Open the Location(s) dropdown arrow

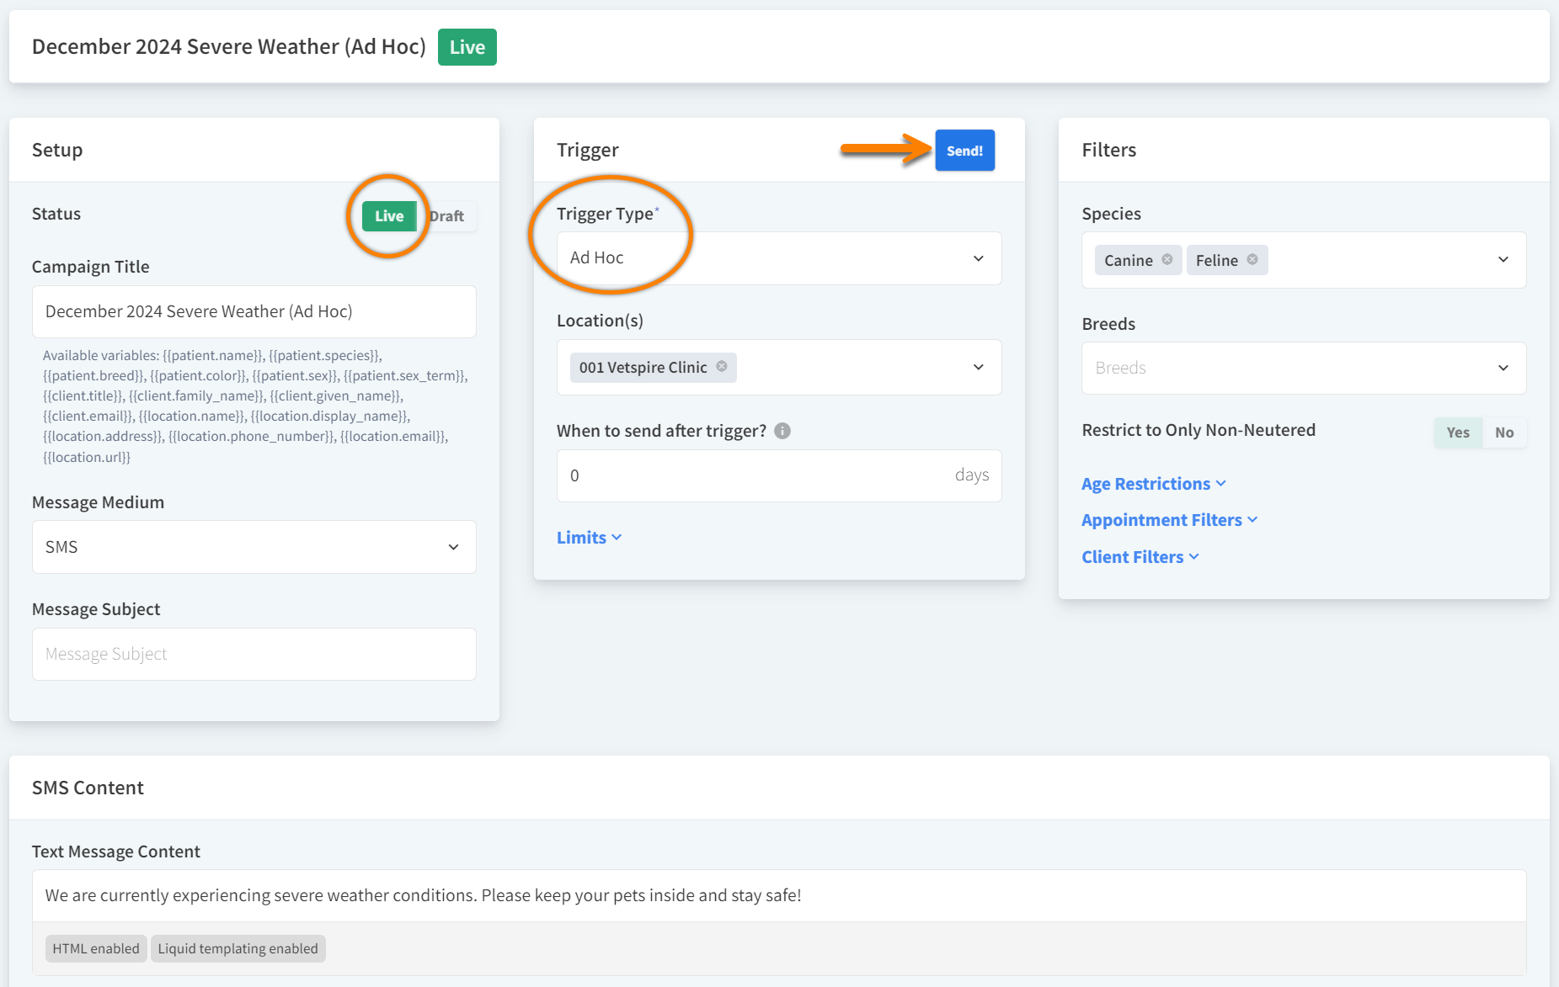click(x=979, y=367)
